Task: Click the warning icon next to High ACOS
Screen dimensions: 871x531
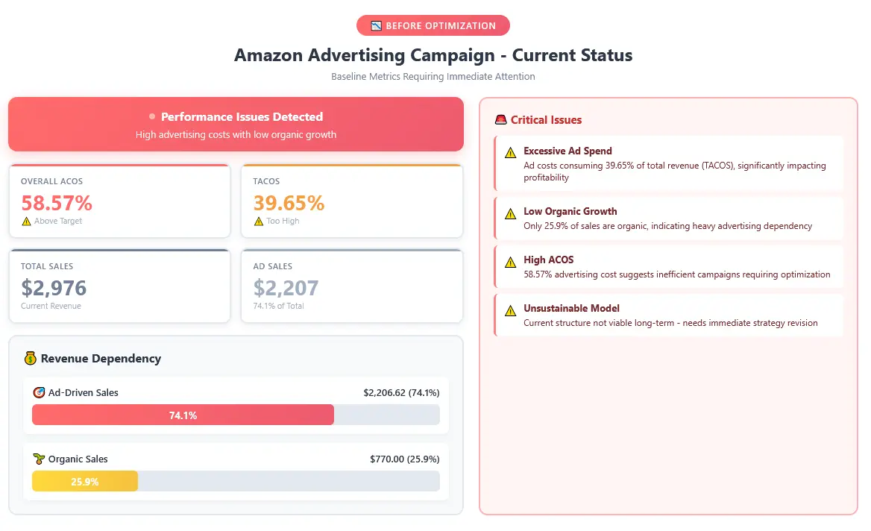Action: tap(510, 262)
